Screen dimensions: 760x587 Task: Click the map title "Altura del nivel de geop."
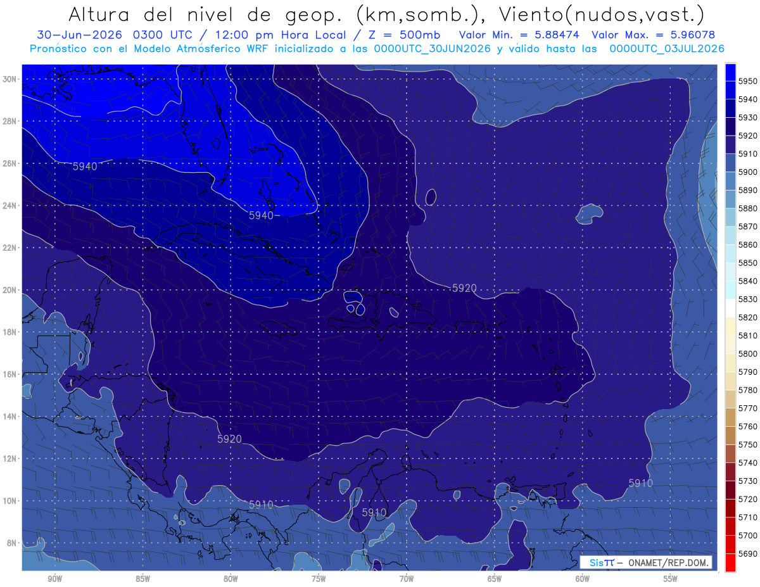[206, 14]
